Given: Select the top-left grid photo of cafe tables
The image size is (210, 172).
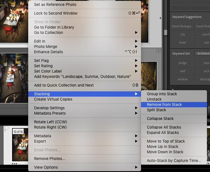Looking at the screenshot, I should [14, 21].
